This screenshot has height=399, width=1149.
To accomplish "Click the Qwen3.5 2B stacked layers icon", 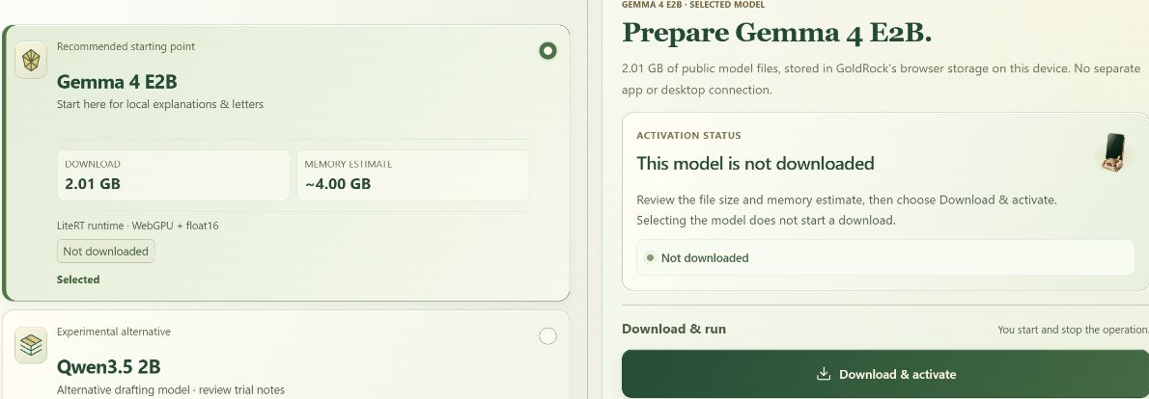I will pyautogui.click(x=31, y=345).
